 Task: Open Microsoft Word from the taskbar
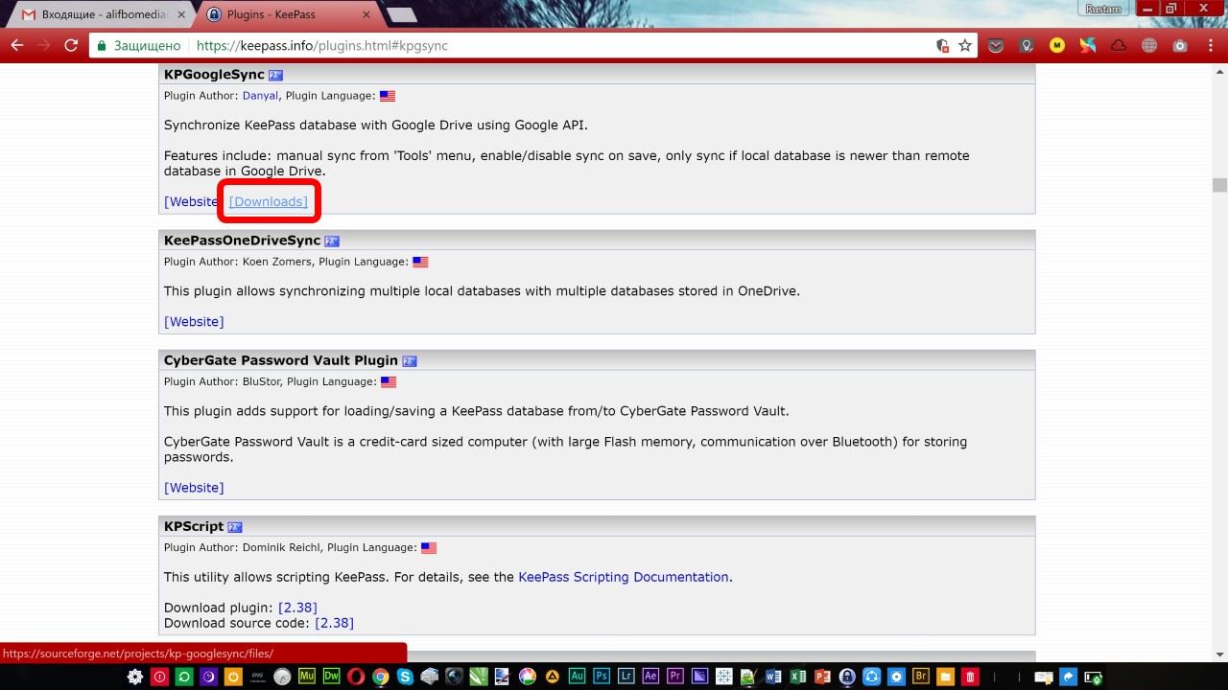pos(773,677)
